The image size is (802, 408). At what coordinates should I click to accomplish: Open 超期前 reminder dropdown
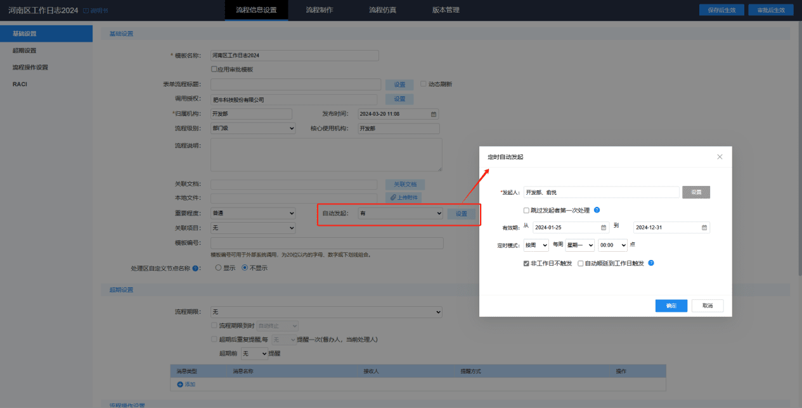pos(255,354)
